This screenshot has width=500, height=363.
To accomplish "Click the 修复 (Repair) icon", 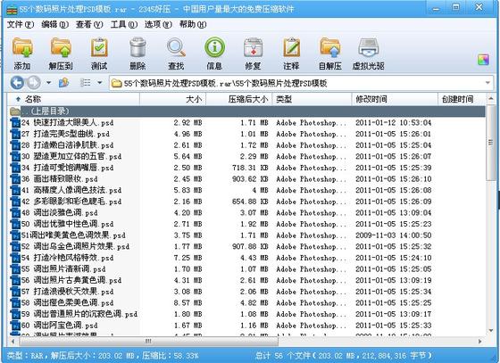I will click(x=253, y=48).
